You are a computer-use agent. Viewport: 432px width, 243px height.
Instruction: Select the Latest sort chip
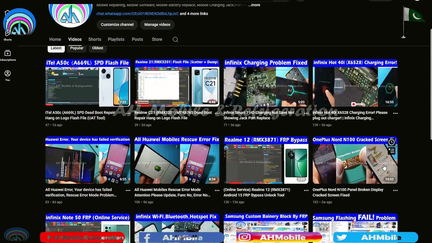[x=56, y=48]
